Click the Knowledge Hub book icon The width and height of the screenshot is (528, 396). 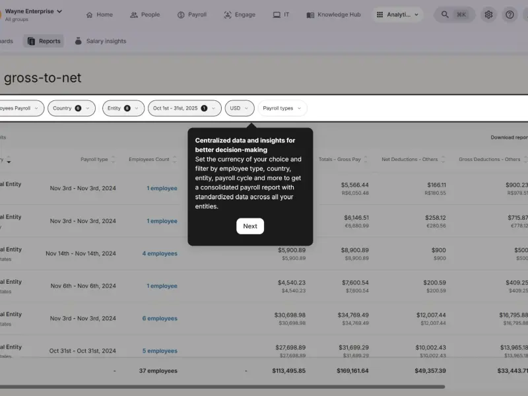click(x=310, y=15)
